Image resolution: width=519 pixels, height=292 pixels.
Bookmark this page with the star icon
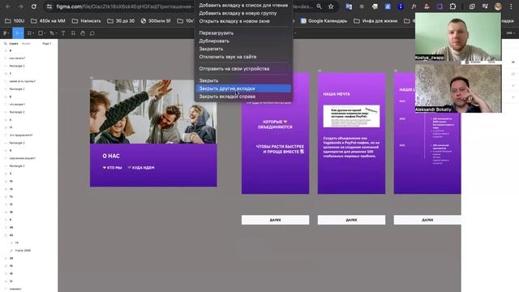[x=331, y=6]
